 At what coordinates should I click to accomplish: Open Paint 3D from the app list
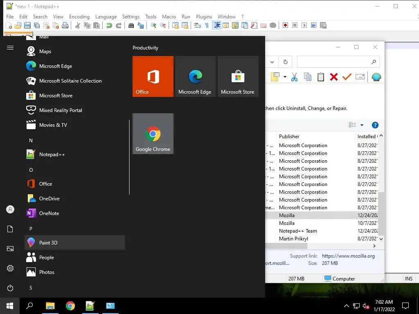coord(75,242)
